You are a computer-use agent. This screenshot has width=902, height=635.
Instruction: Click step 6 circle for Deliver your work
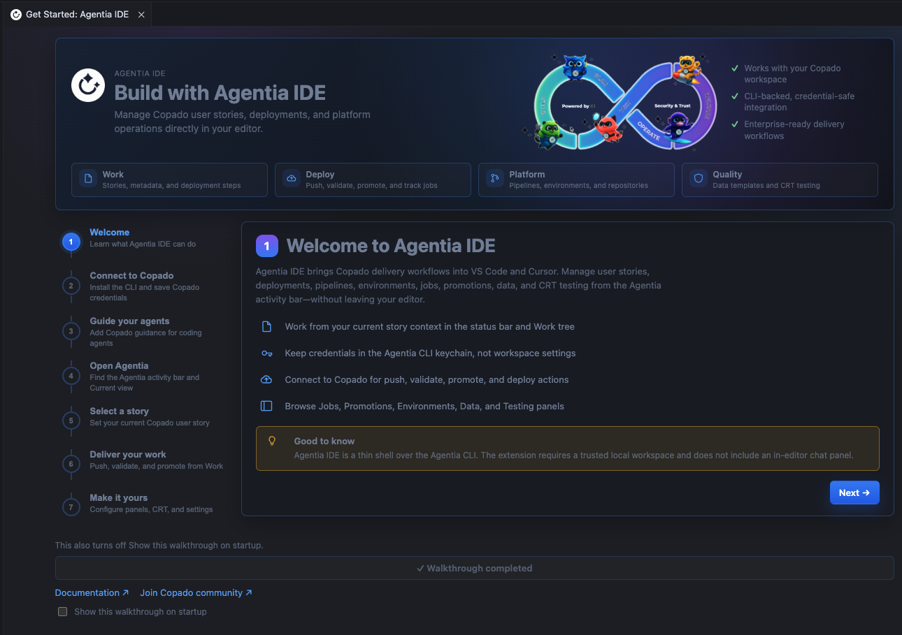pos(71,464)
